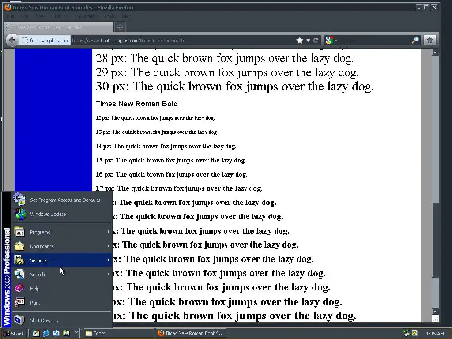Click the page scrollbar up arrow
The height and width of the screenshot is (339, 452).
435,52
